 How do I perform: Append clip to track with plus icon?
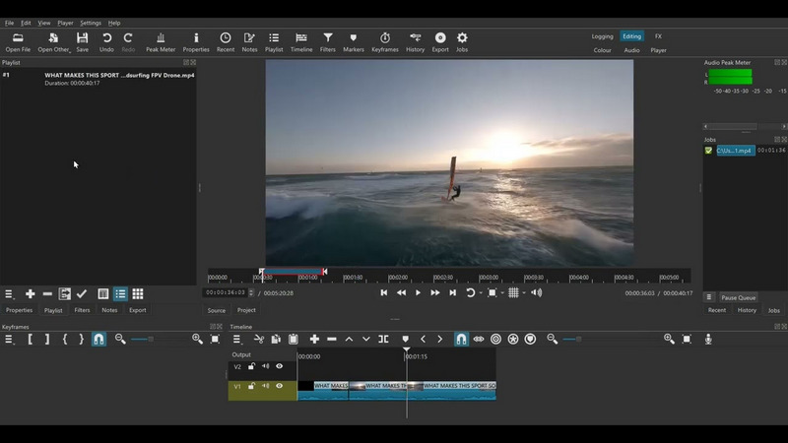pos(314,339)
